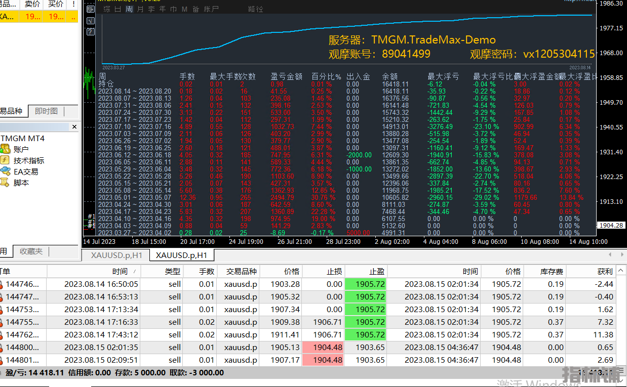
Task: Sort orders by 库存费 column header
Action: click(x=544, y=272)
